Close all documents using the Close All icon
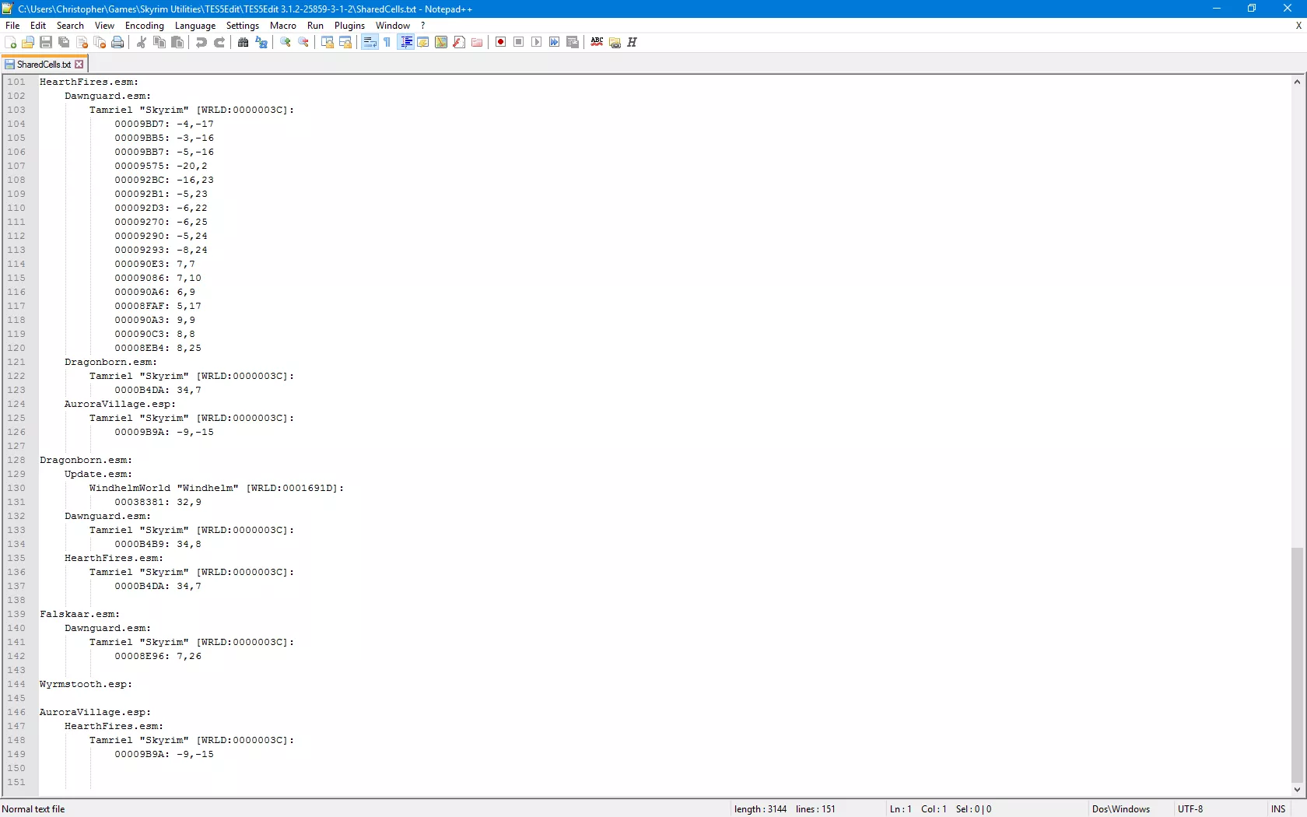Screen dimensions: 1307x817 (x=100, y=42)
